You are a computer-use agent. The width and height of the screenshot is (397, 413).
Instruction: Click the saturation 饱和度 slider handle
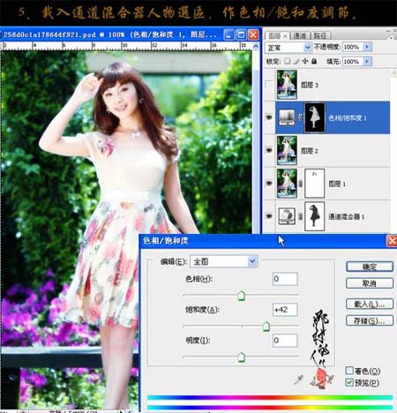pyautogui.click(x=266, y=327)
